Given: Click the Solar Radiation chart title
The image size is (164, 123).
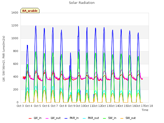Looking at the screenshot, I should click(x=82, y=3).
